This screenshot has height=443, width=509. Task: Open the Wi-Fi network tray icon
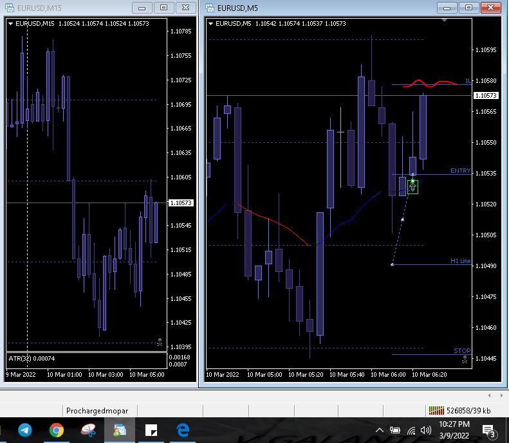(x=411, y=431)
